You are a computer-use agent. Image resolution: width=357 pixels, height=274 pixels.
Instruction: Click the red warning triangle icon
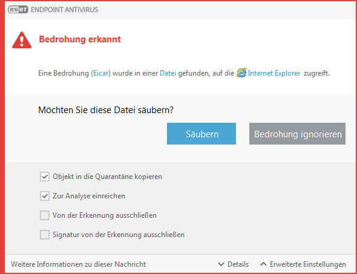[22, 41]
